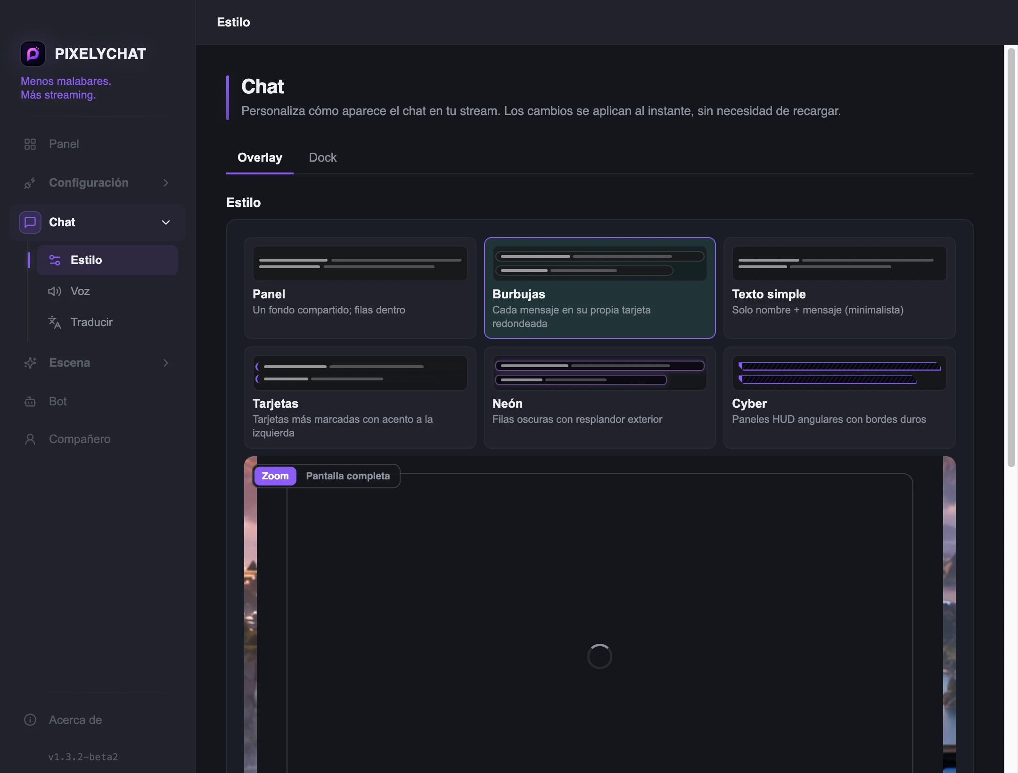Open Acerca de in the sidebar
This screenshot has width=1018, height=773.
point(98,720)
